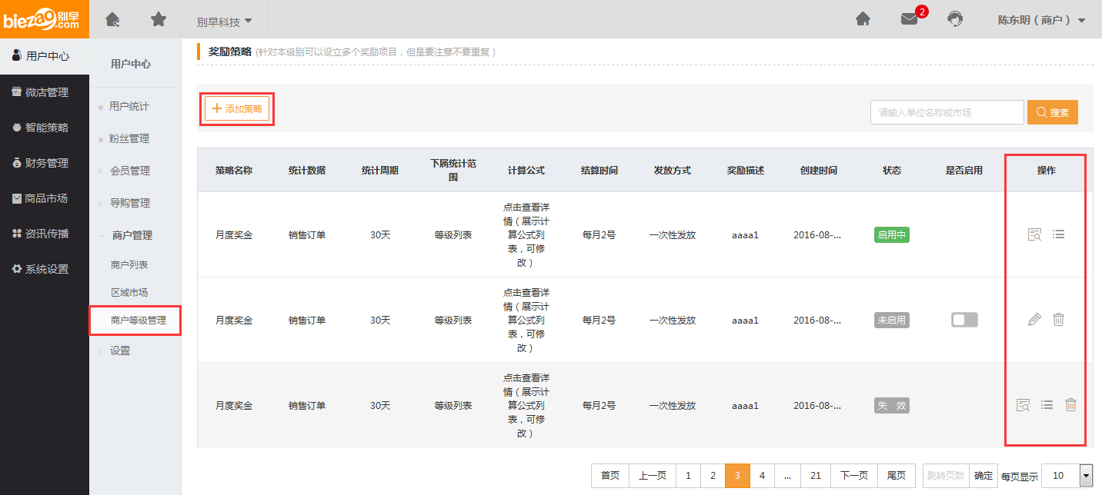This screenshot has width=1102, height=495.
Task: Click the pencil edit icon in second row
Action: point(1034,320)
